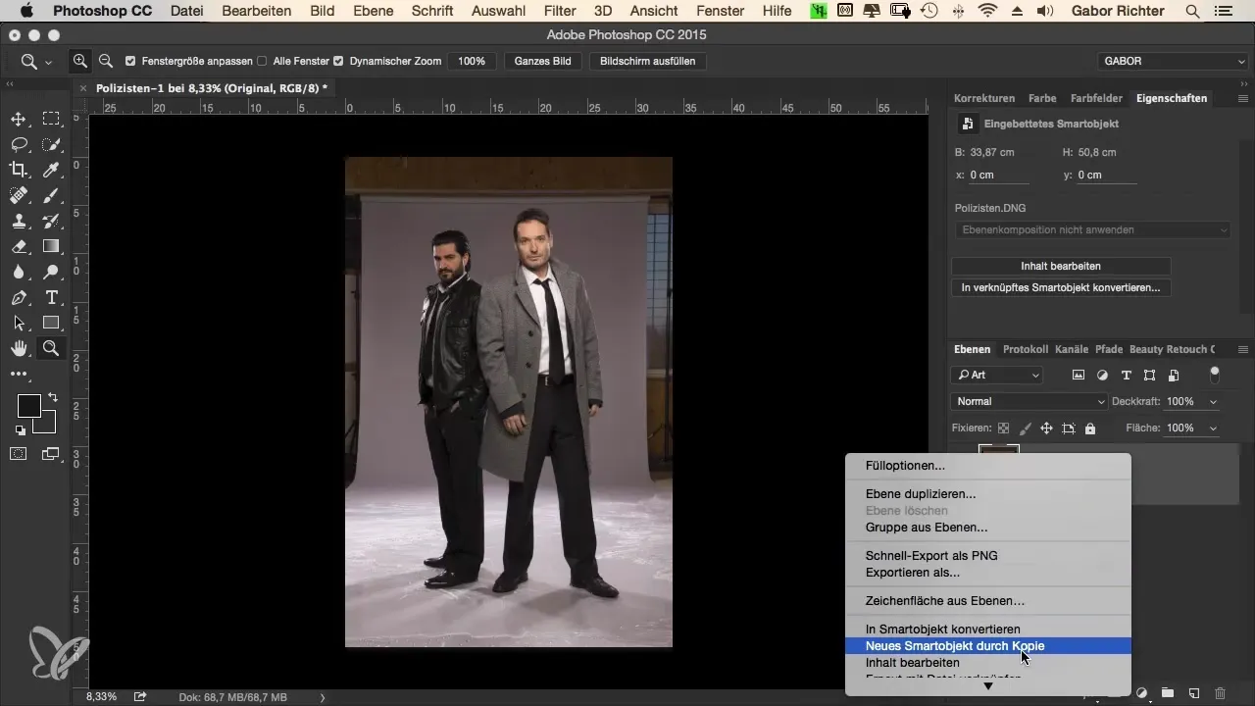
Task: Toggle layer filtering switch on or off
Action: click(x=1215, y=375)
